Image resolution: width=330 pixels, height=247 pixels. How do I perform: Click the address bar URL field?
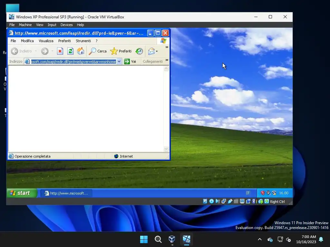click(73, 61)
